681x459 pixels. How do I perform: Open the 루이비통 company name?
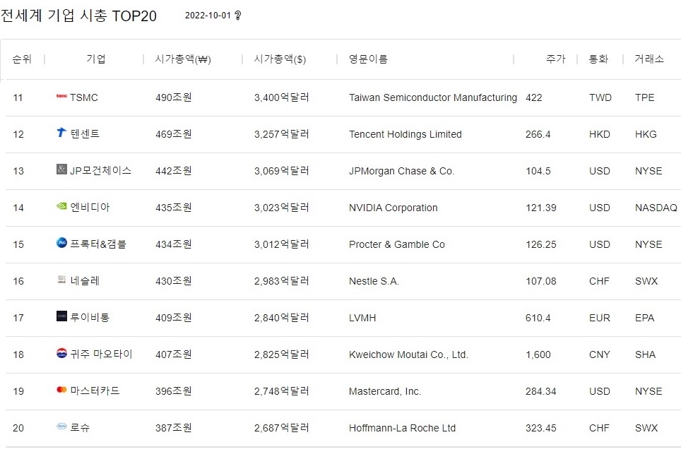pos(90,318)
